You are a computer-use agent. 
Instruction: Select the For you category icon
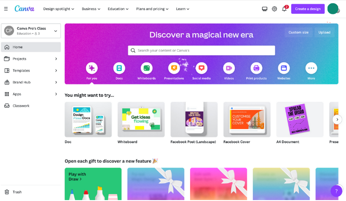pyautogui.click(x=92, y=68)
